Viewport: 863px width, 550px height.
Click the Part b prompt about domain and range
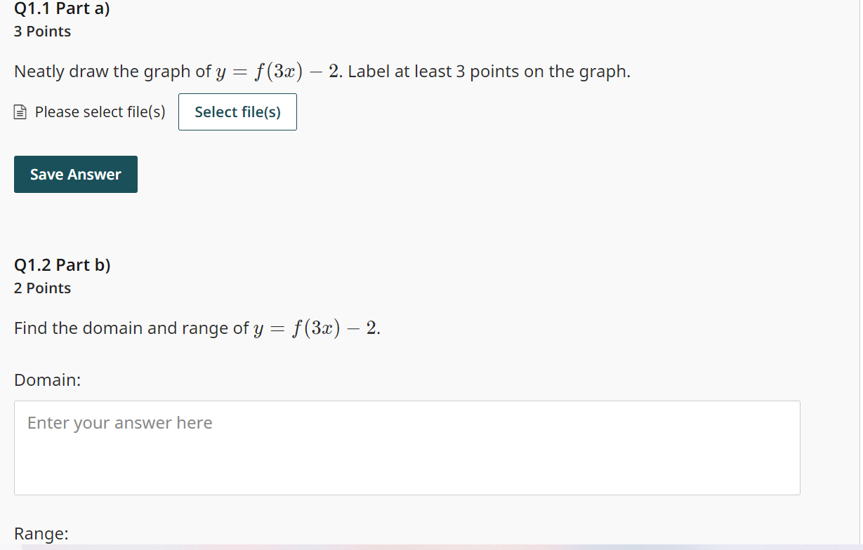(x=197, y=328)
